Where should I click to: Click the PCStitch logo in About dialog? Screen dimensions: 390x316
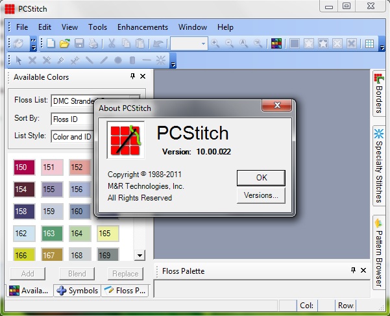point(126,140)
